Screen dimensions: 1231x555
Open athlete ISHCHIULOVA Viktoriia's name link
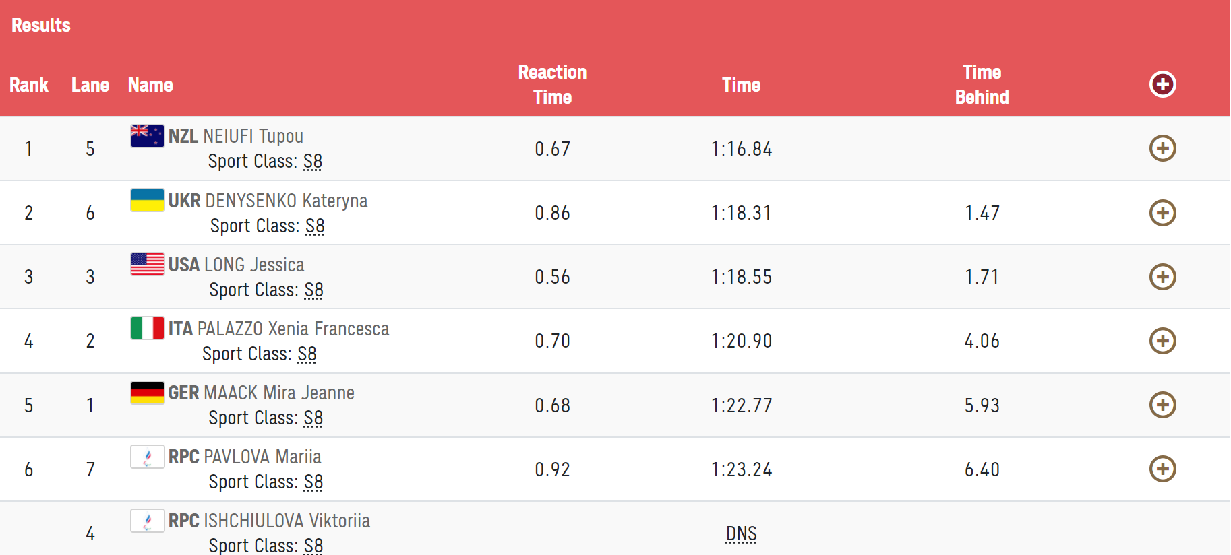pos(287,521)
